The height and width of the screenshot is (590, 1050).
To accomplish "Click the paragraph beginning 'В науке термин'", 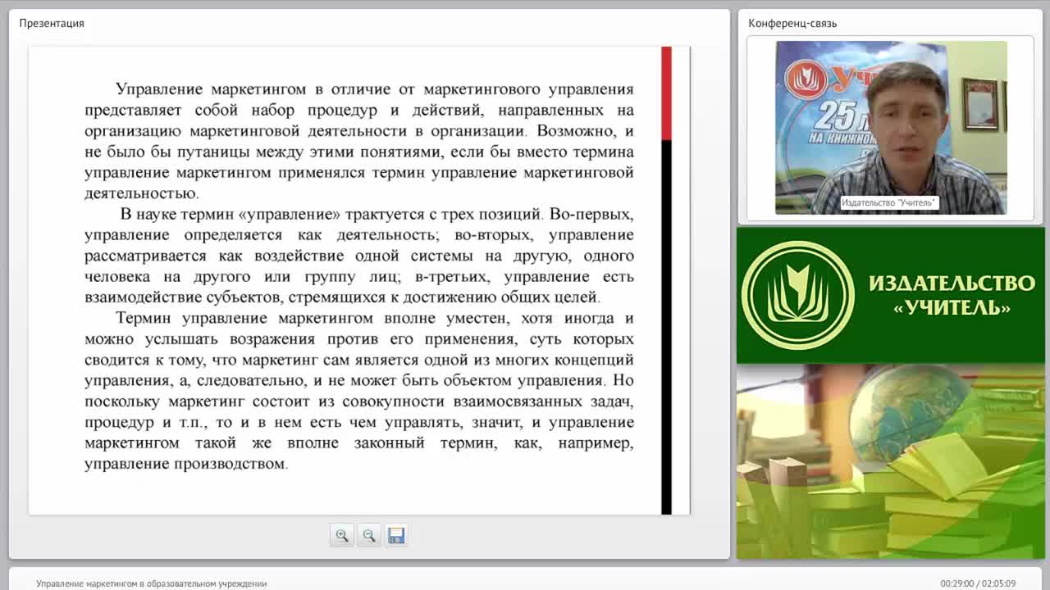I will pyautogui.click(x=359, y=256).
